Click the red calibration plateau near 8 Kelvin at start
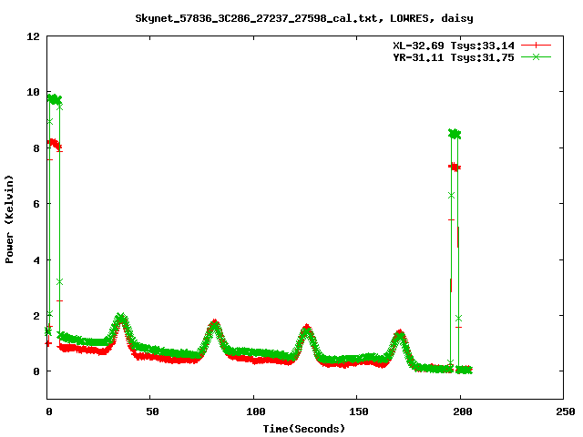 pos(55,144)
